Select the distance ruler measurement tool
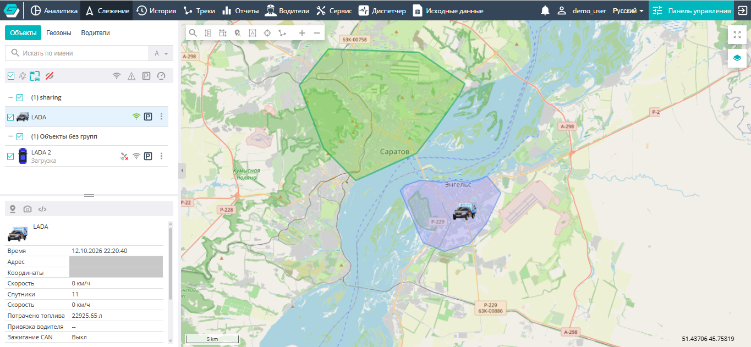The height and width of the screenshot is (347, 751). (x=208, y=33)
